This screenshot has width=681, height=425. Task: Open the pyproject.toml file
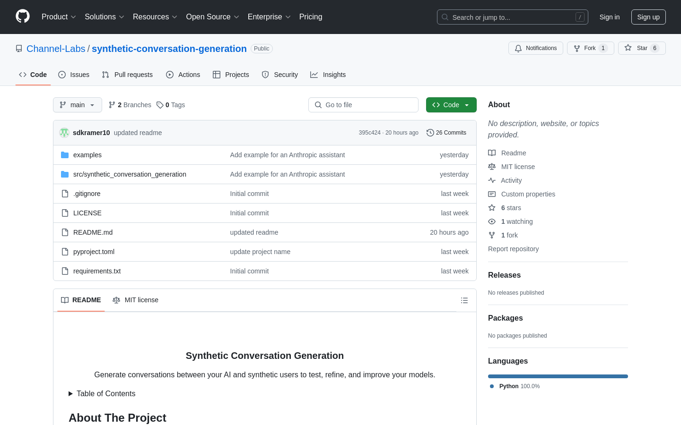[94, 252]
